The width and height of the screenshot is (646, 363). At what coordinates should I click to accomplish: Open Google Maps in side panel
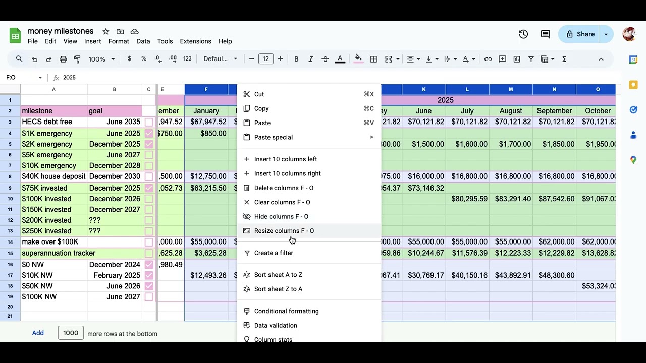[x=633, y=160]
